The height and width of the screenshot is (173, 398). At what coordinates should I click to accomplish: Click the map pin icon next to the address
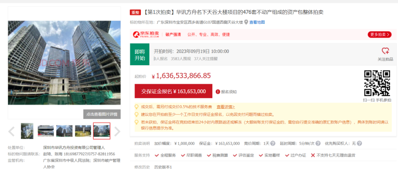(x=246, y=22)
